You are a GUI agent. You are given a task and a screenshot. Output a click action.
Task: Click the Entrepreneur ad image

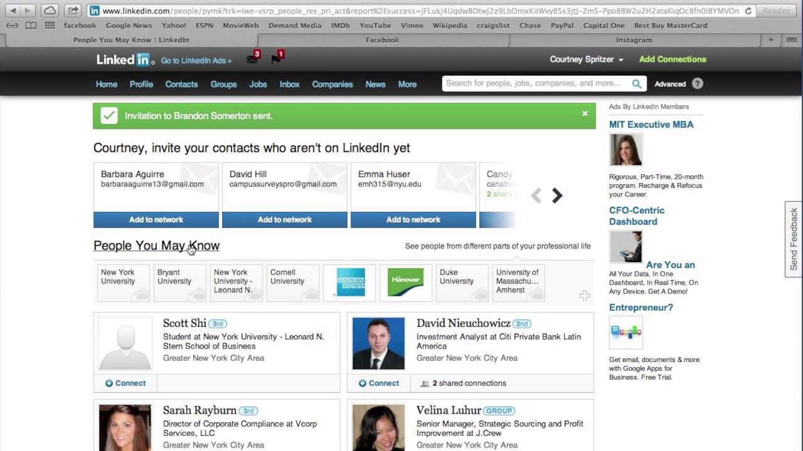coord(625,332)
